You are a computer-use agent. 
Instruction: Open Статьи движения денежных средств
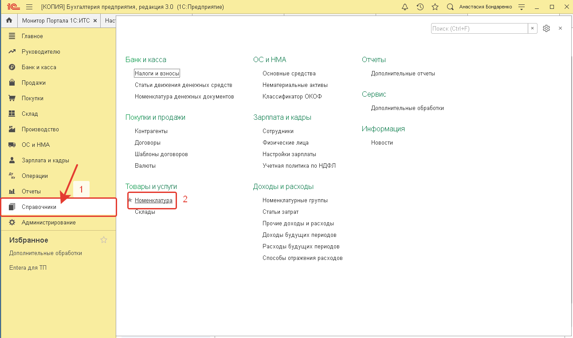click(x=184, y=85)
